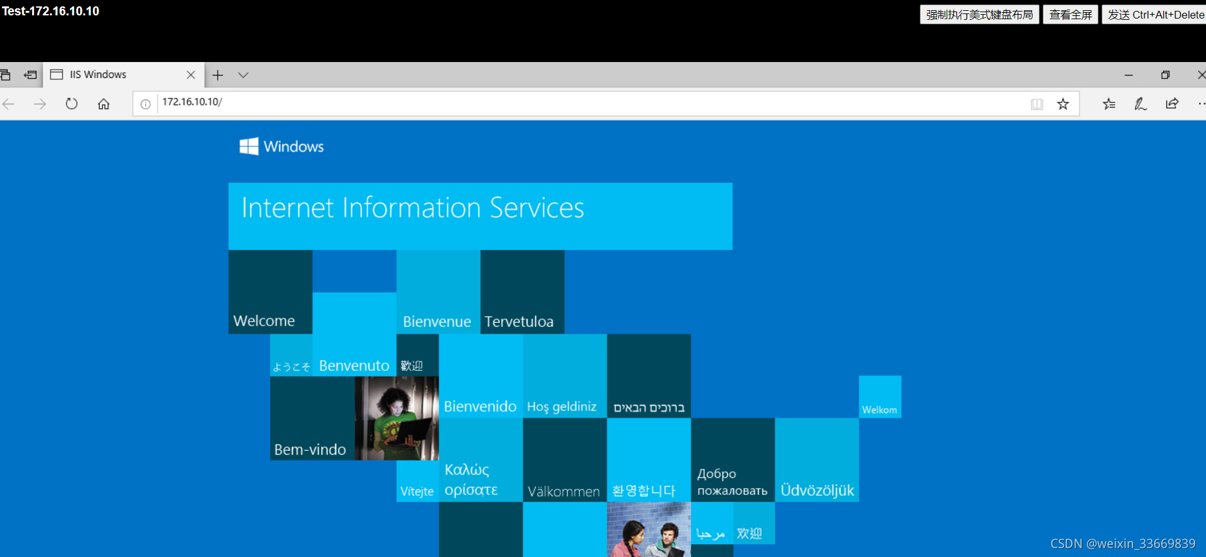Image resolution: width=1206 pixels, height=557 pixels.
Task: Open the Favorites hub icon
Action: coord(1109,104)
